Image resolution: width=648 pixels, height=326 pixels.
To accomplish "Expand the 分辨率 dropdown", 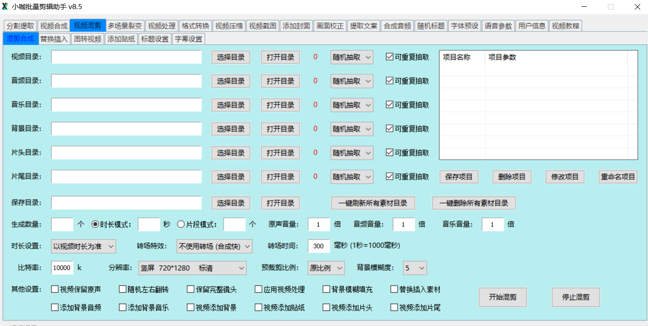I will (x=192, y=268).
